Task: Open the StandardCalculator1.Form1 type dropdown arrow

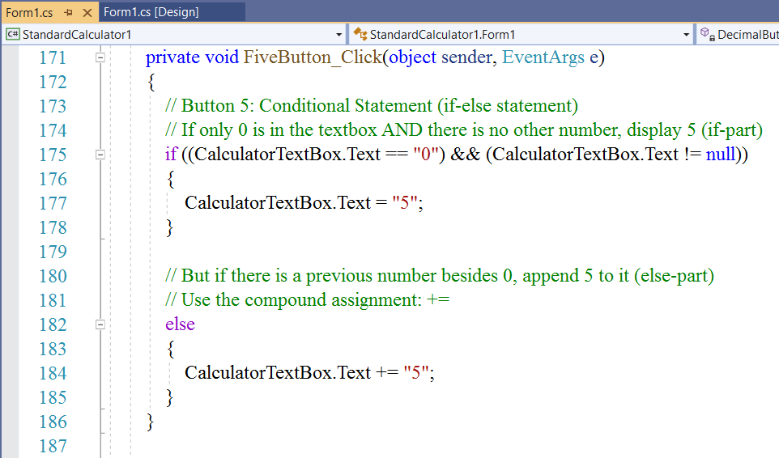Action: coord(686,35)
